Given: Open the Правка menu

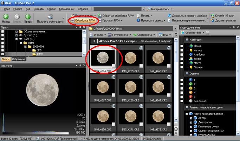Looking at the screenshot, I should tap(18, 9).
